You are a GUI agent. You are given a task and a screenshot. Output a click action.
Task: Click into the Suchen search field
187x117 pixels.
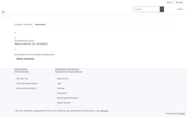coord(146,9)
